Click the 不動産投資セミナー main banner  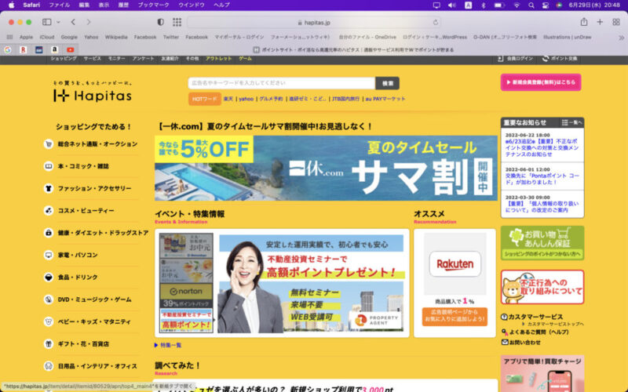coord(311,284)
